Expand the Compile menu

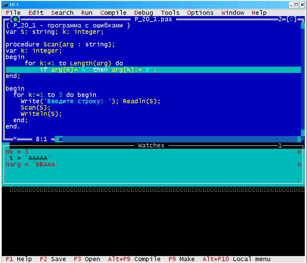[x=113, y=13]
